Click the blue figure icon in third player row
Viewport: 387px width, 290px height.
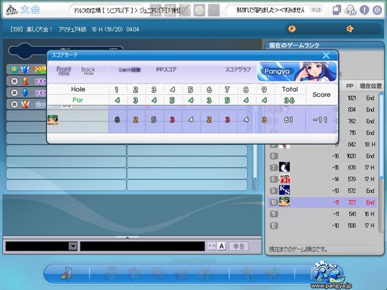[x=25, y=92]
